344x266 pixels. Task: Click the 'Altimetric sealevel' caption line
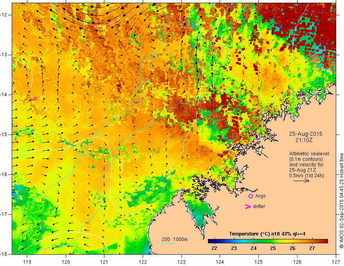(x=309, y=154)
